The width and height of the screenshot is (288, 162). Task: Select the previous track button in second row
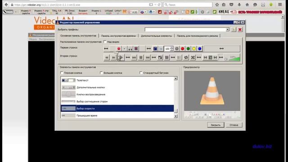(134, 58)
